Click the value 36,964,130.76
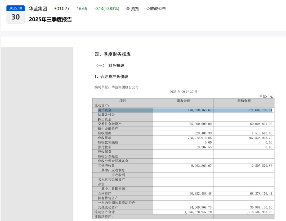Image resolution: width=286 pixels, height=221 pixels. click(261, 207)
